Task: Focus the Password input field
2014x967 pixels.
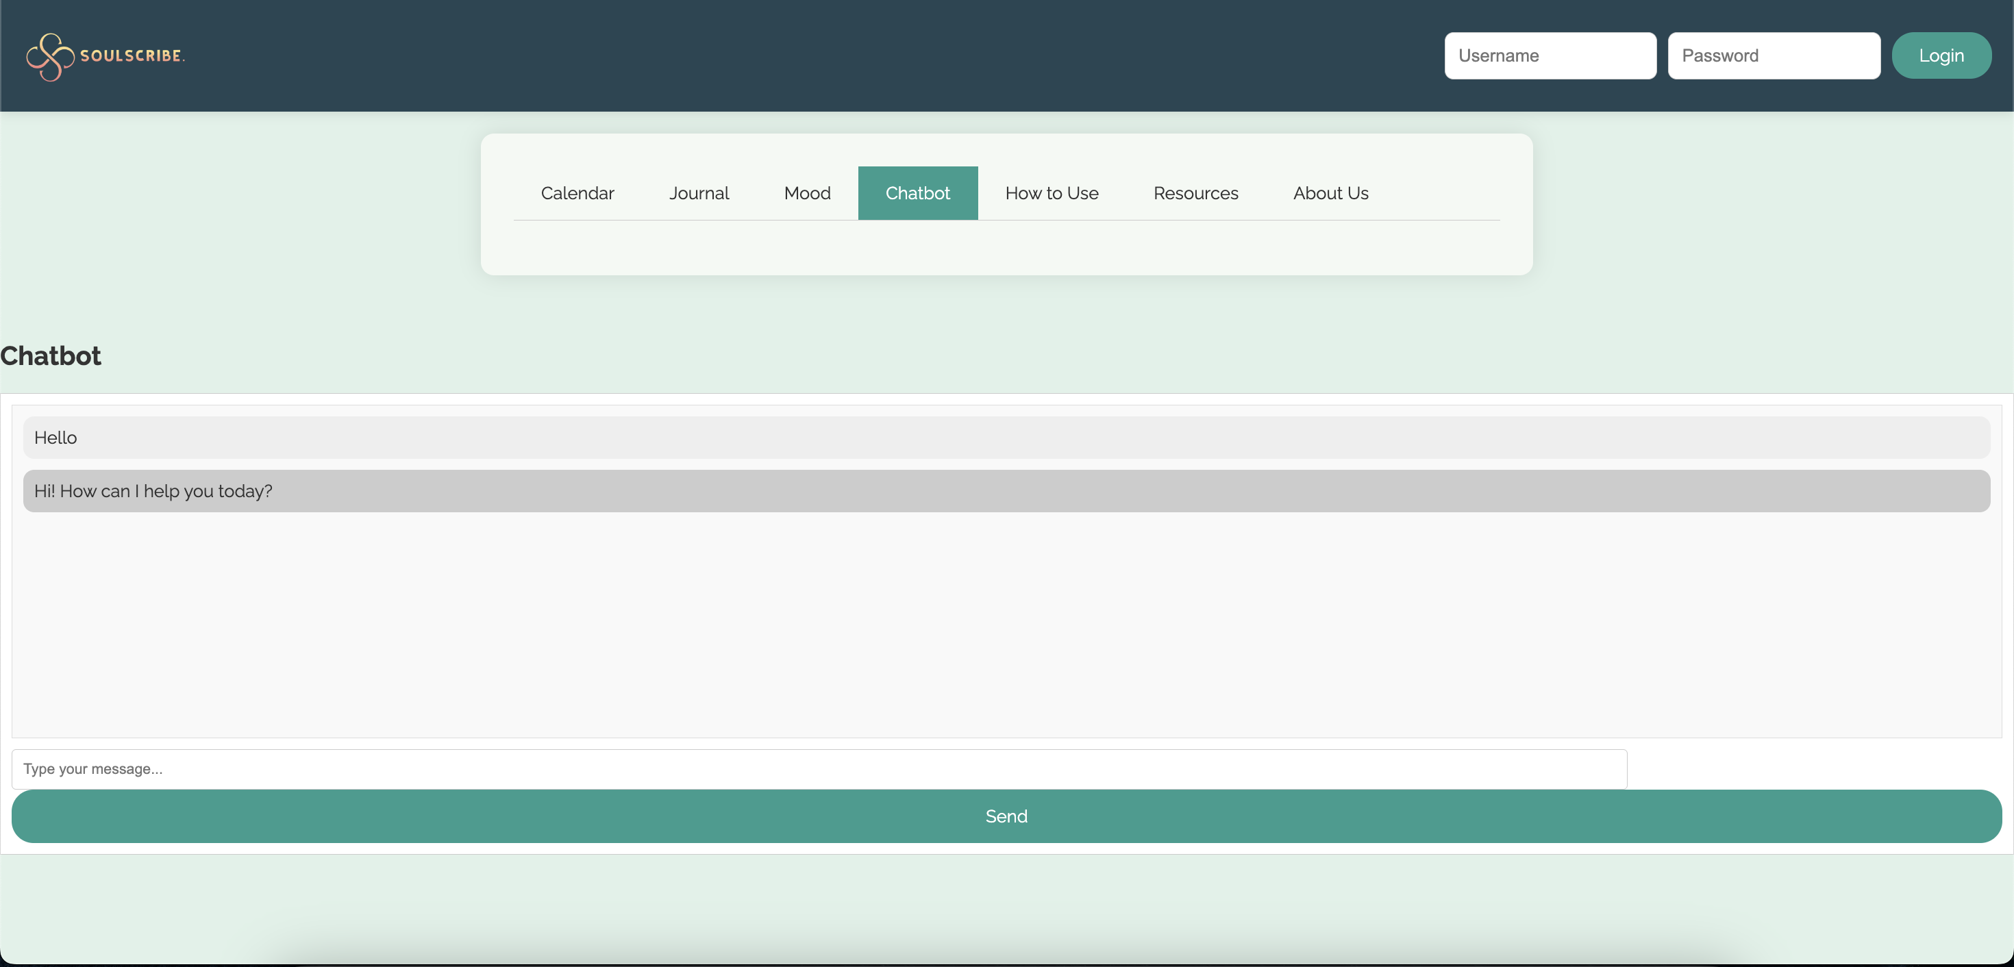Action: click(x=1773, y=55)
